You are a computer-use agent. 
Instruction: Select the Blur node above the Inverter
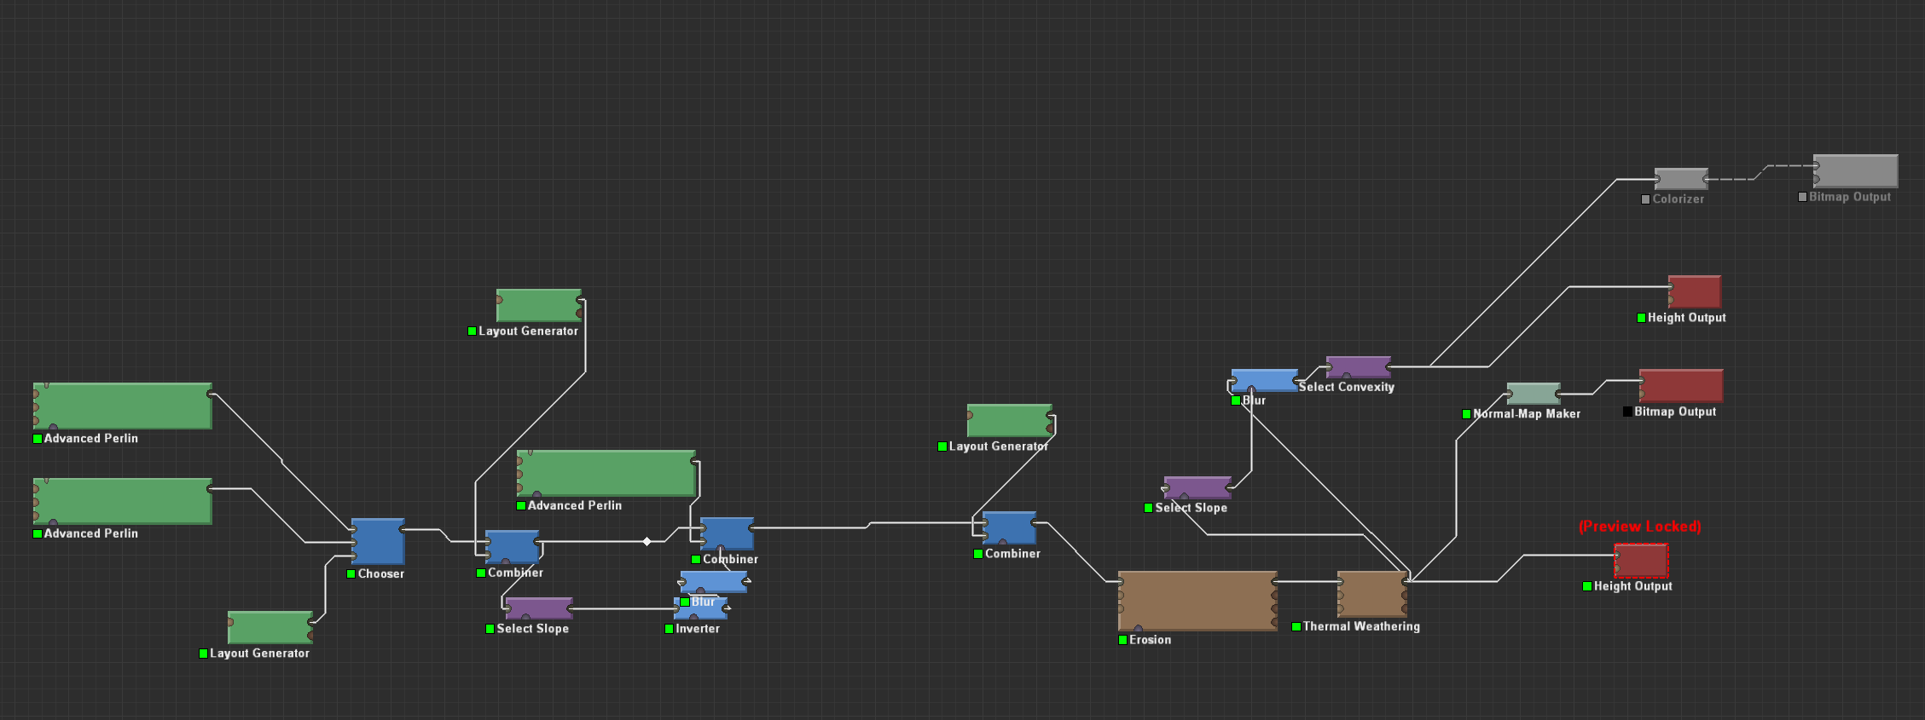point(714,581)
